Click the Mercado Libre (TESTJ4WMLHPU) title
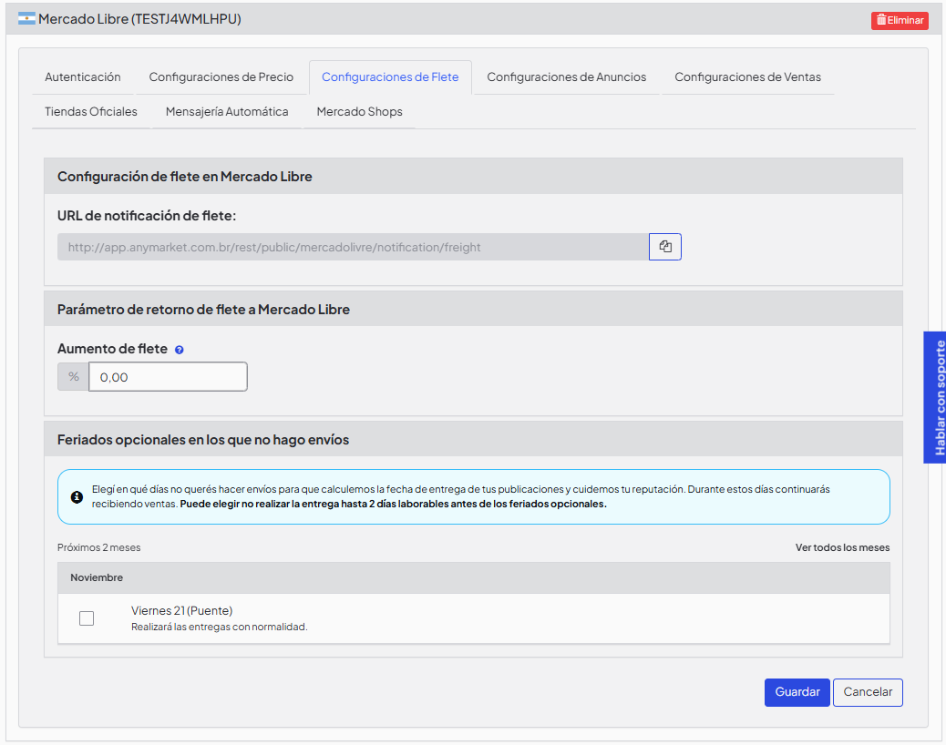946x745 pixels. pos(140,19)
